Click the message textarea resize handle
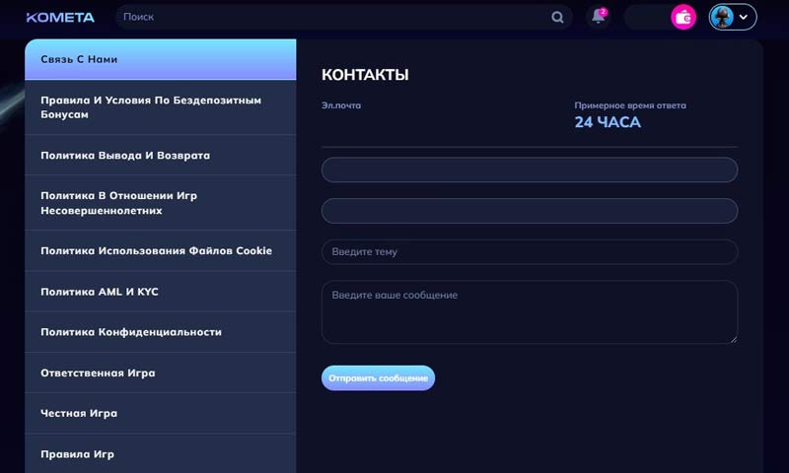This screenshot has width=789, height=473. (x=734, y=339)
